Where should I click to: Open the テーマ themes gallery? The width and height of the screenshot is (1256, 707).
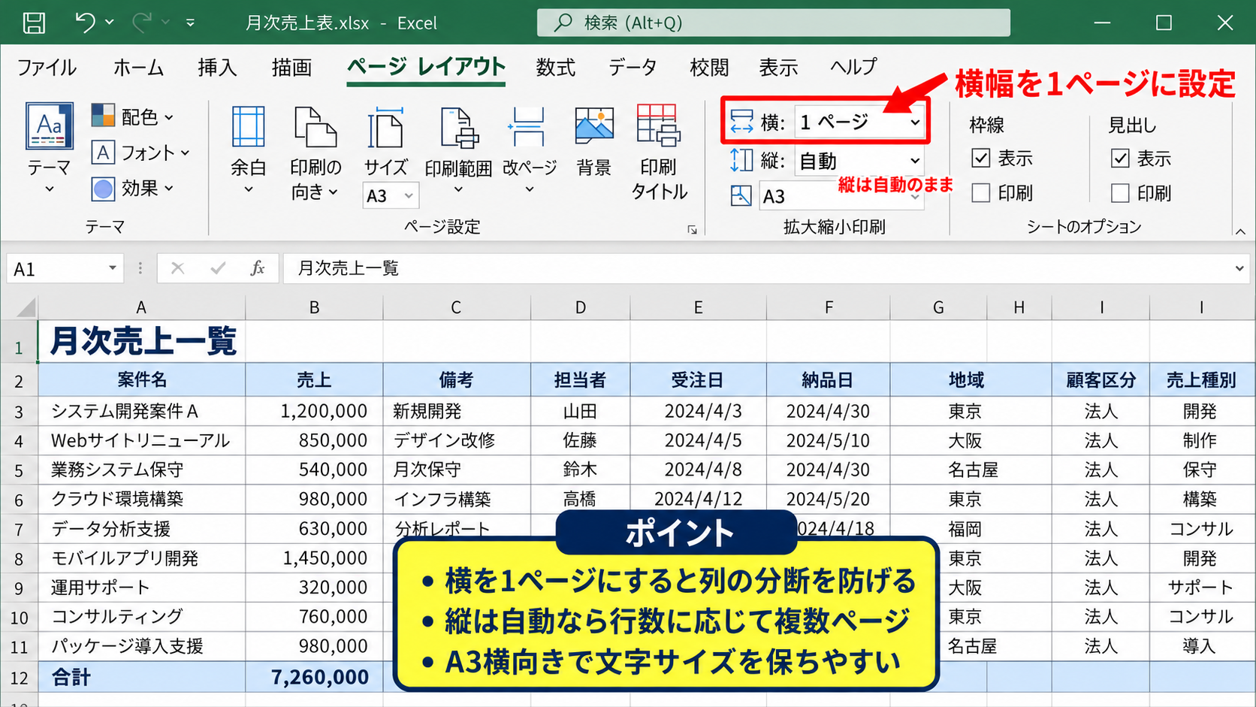click(x=50, y=149)
